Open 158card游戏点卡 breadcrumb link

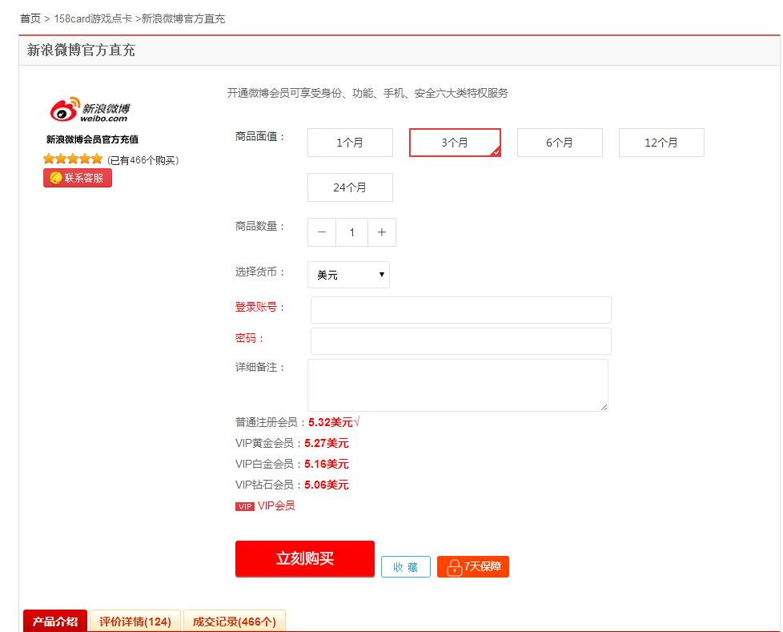tap(93, 18)
